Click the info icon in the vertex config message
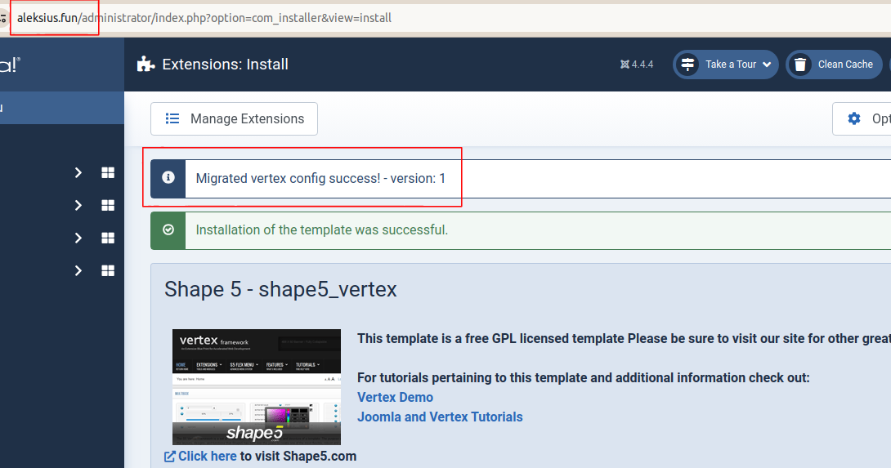The height and width of the screenshot is (468, 891). [168, 178]
